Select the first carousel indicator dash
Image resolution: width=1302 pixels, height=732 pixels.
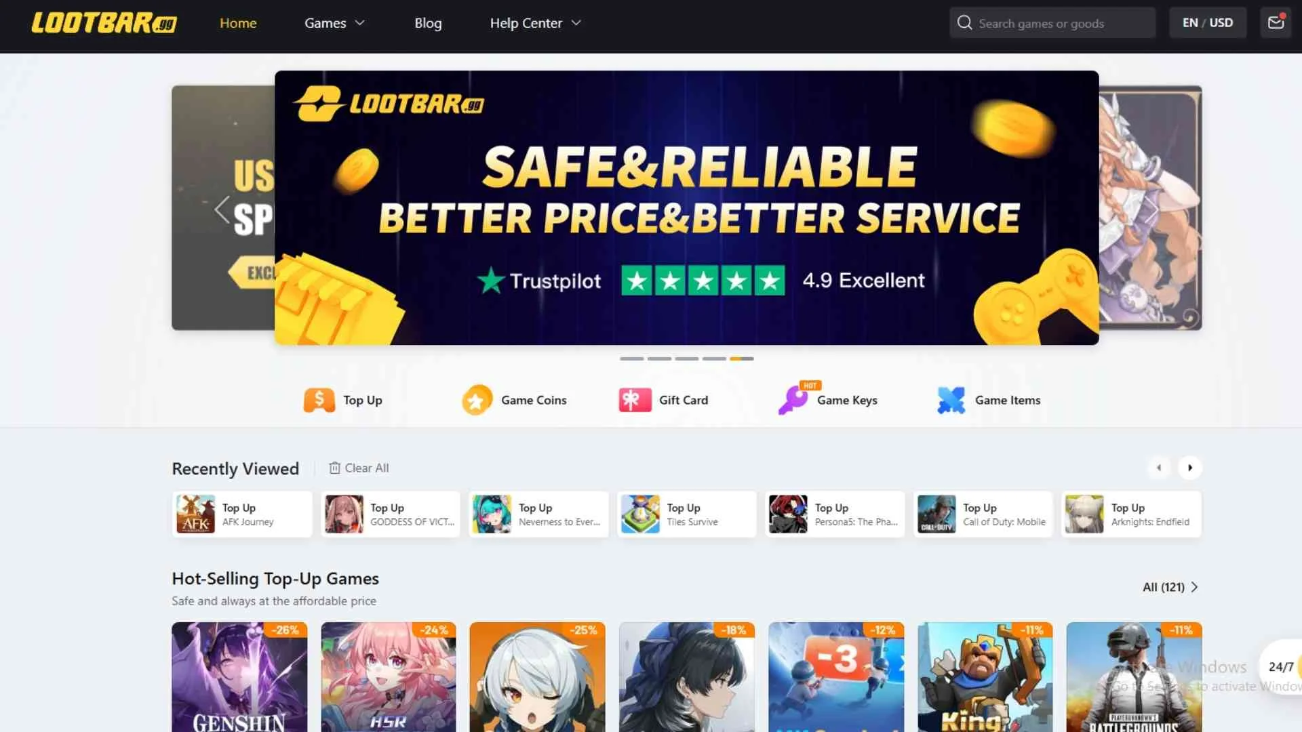pos(631,359)
